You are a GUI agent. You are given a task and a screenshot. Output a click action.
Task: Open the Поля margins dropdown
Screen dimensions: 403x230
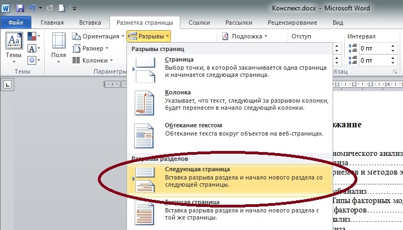pyautogui.click(x=59, y=48)
